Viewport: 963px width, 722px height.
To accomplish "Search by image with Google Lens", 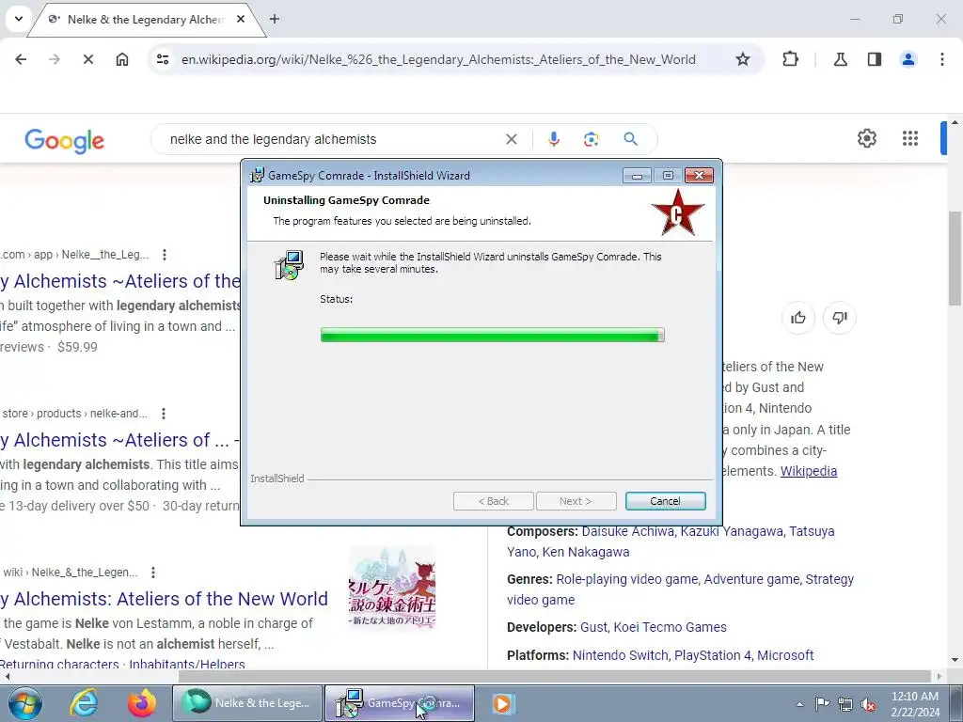I will click(591, 139).
